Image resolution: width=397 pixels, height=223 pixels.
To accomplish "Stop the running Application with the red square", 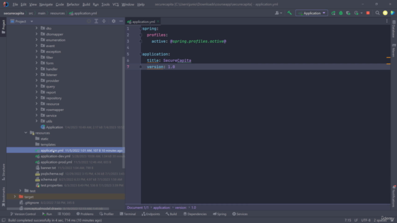I will (368, 13).
